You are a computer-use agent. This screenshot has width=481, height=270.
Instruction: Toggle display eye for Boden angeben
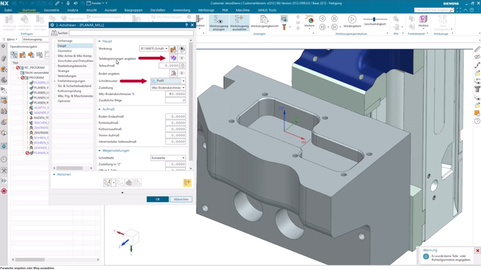click(182, 73)
